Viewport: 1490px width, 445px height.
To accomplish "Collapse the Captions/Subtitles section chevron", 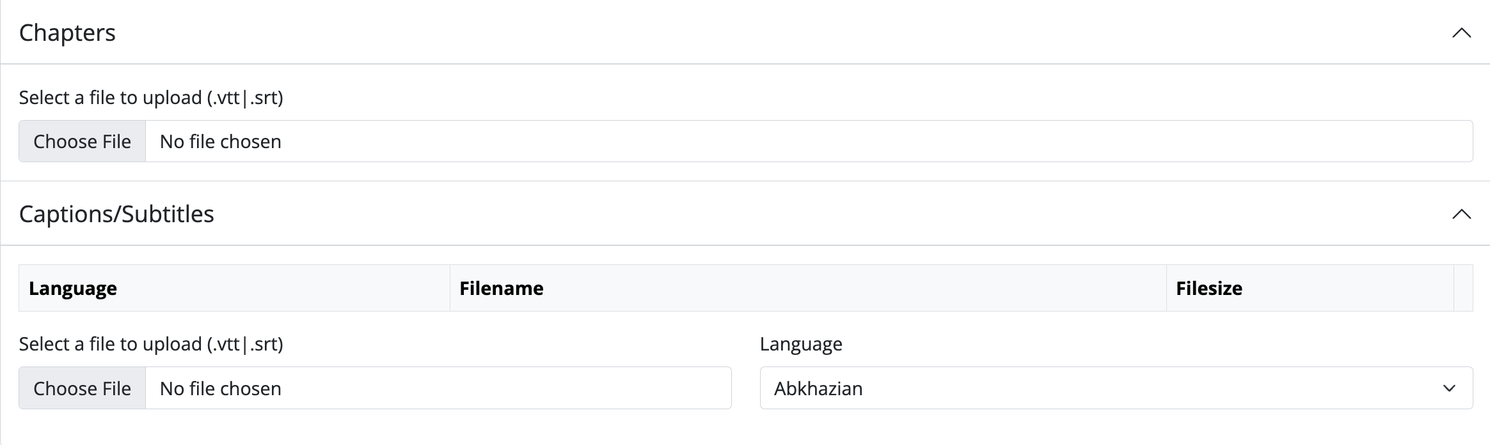I will pyautogui.click(x=1461, y=215).
